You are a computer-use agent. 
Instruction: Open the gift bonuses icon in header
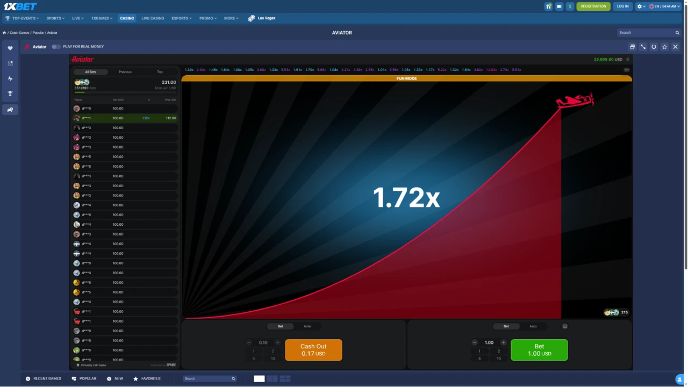pos(548,6)
